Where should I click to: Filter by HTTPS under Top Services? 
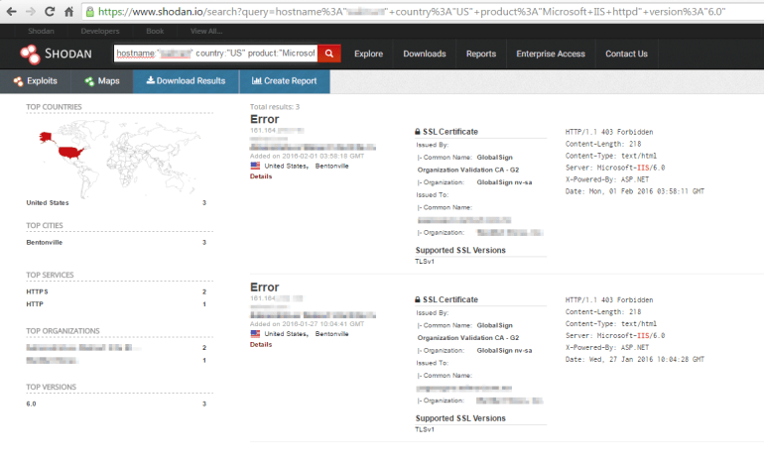click(x=37, y=291)
